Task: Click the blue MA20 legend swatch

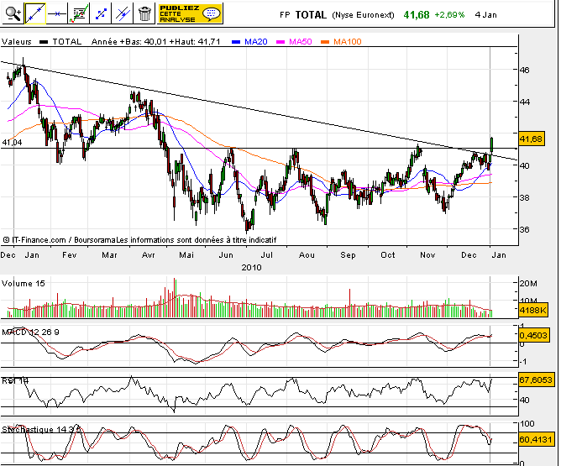Action: point(236,42)
